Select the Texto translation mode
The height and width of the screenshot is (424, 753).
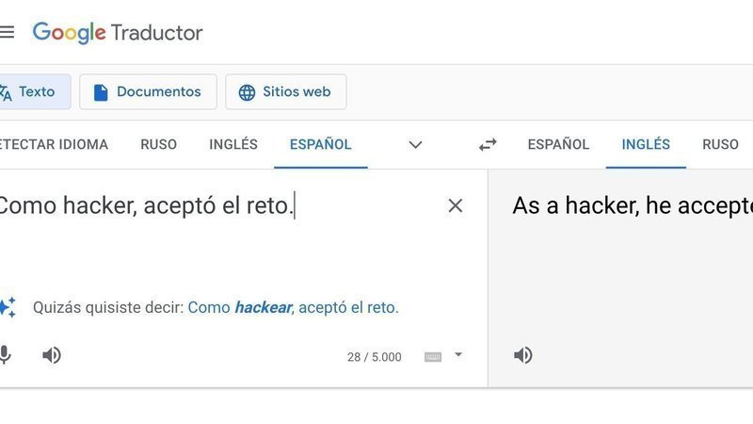pyautogui.click(x=35, y=91)
